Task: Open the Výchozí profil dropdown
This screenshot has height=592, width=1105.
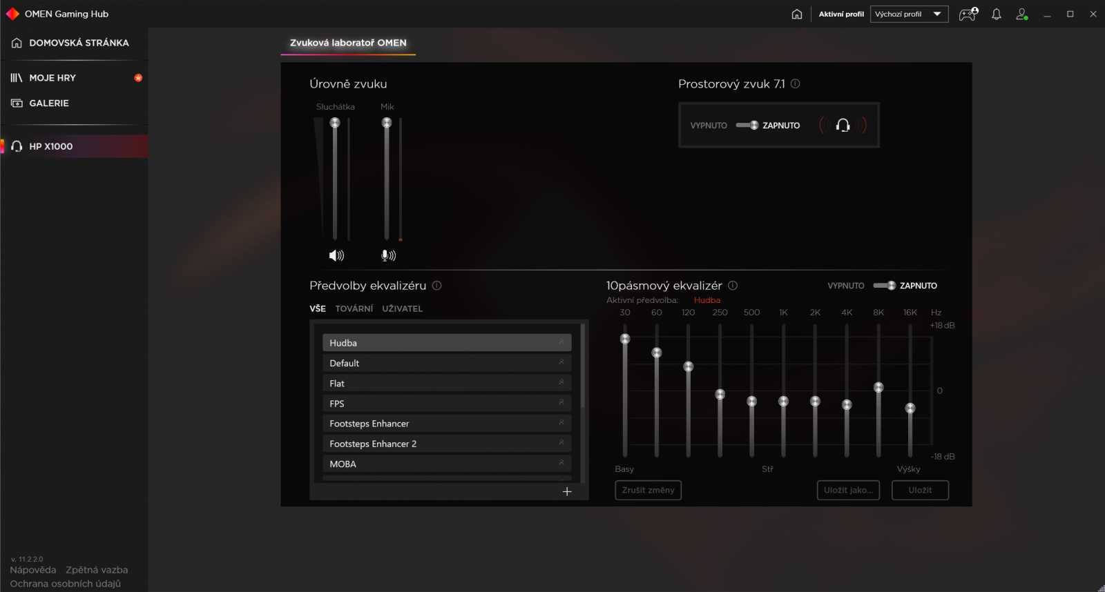Action: (x=910, y=14)
